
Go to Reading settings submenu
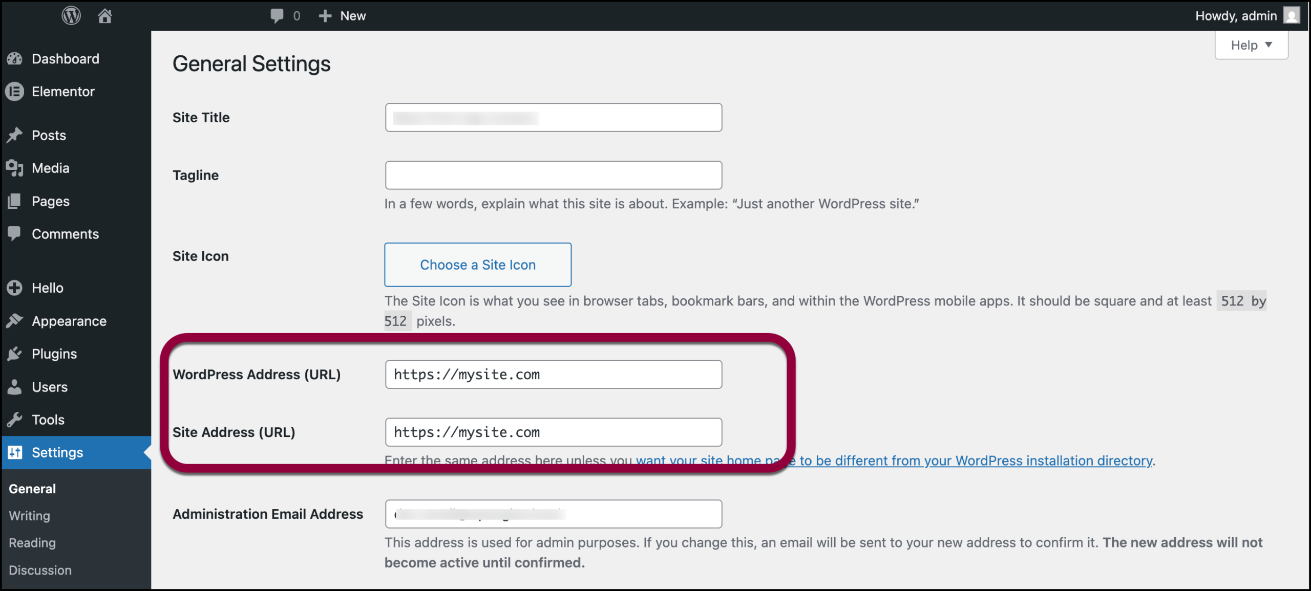click(x=32, y=543)
